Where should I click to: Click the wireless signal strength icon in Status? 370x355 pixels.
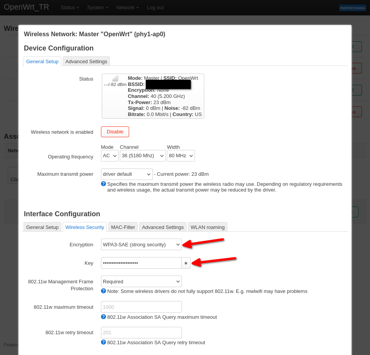(114, 77)
